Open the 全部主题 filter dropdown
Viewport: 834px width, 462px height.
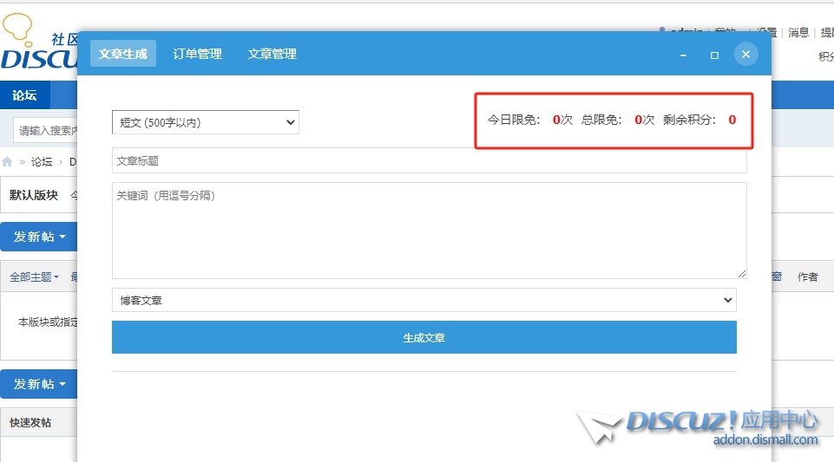pos(34,277)
